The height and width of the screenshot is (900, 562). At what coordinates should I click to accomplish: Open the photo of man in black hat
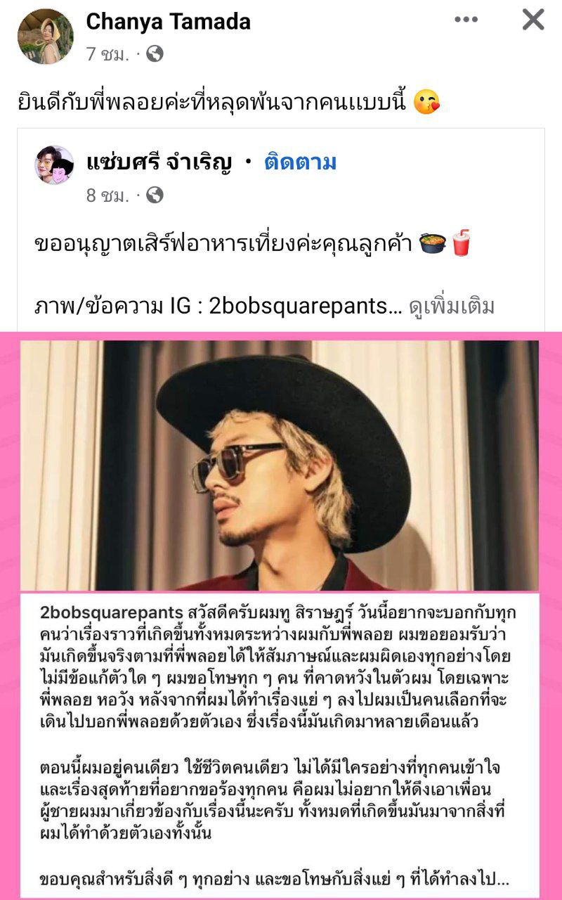coord(280,465)
